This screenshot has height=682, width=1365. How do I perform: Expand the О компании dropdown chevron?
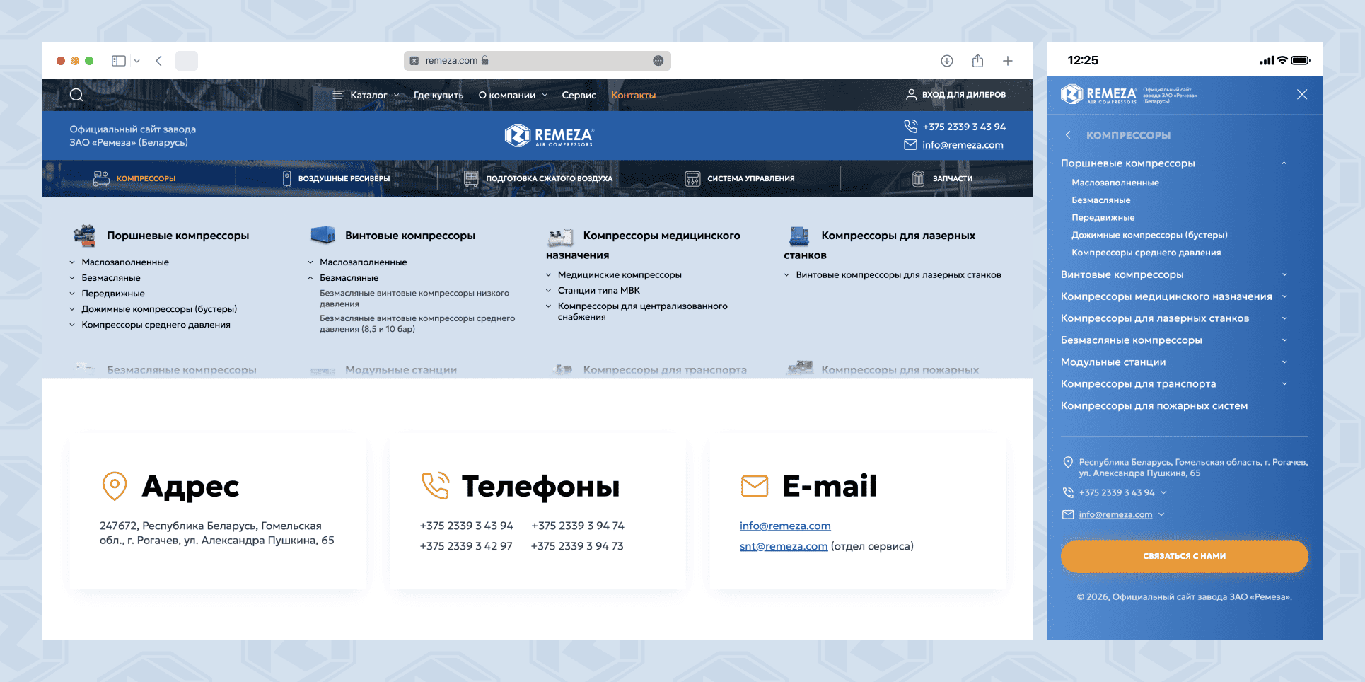(545, 95)
